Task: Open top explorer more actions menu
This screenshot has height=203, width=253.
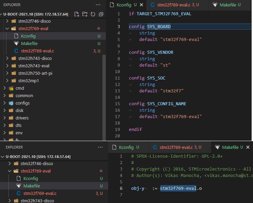Action: click(98, 5)
